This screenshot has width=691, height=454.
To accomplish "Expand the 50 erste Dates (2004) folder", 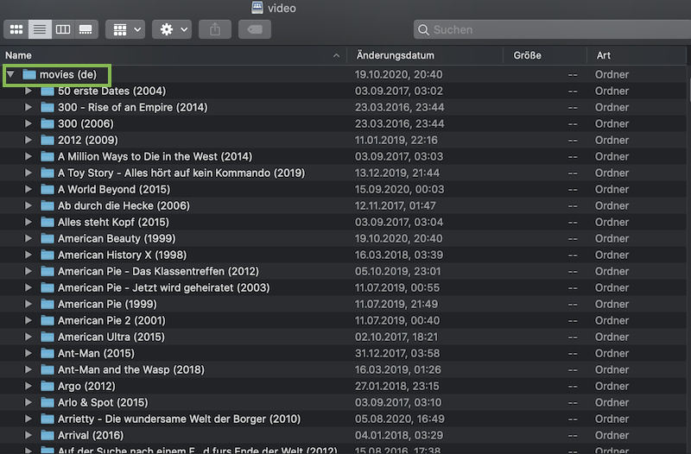I will (29, 91).
